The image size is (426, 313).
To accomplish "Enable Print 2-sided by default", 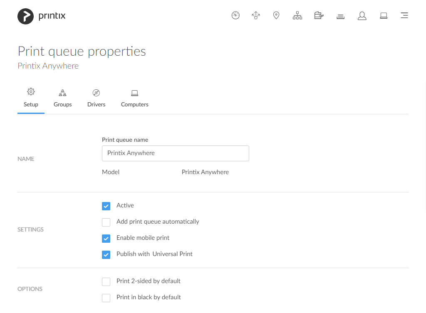I will click(106, 282).
